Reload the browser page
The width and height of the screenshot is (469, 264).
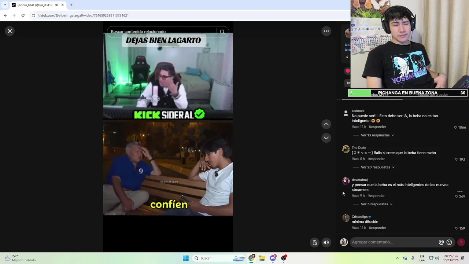point(23,15)
